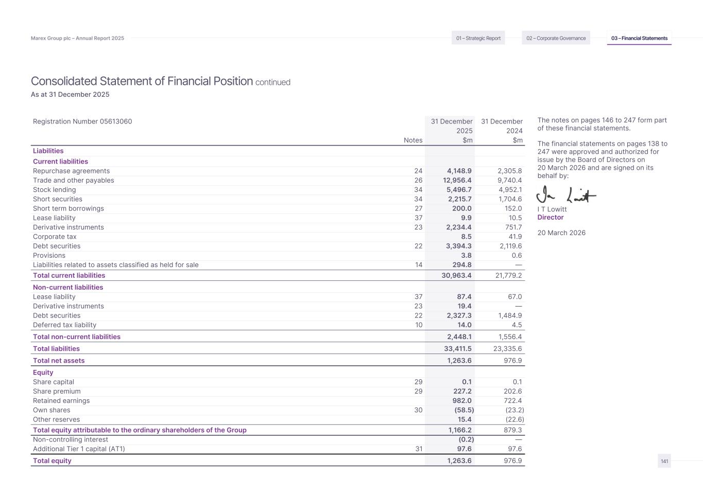Open note 10 for Deferred tax liability
The image size is (703, 497).
(418, 325)
